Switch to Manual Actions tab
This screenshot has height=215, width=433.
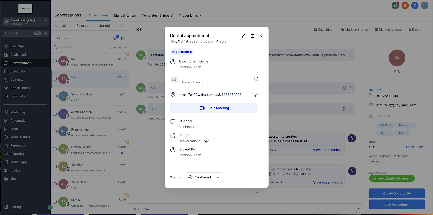(x=125, y=15)
